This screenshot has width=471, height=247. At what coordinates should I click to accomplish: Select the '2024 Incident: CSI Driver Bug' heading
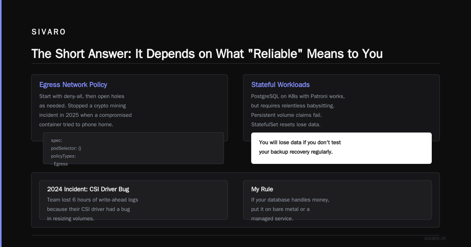click(x=88, y=189)
